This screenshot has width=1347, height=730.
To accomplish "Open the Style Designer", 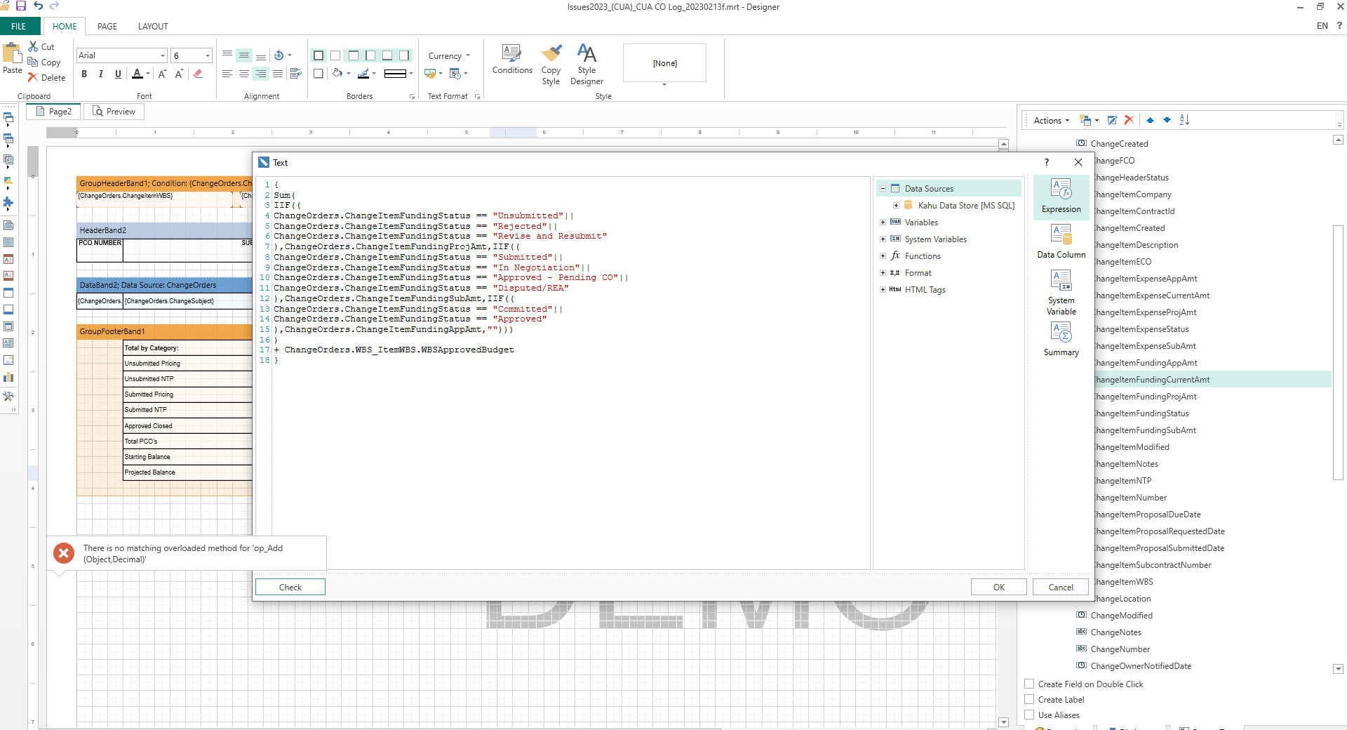I will coord(587,63).
